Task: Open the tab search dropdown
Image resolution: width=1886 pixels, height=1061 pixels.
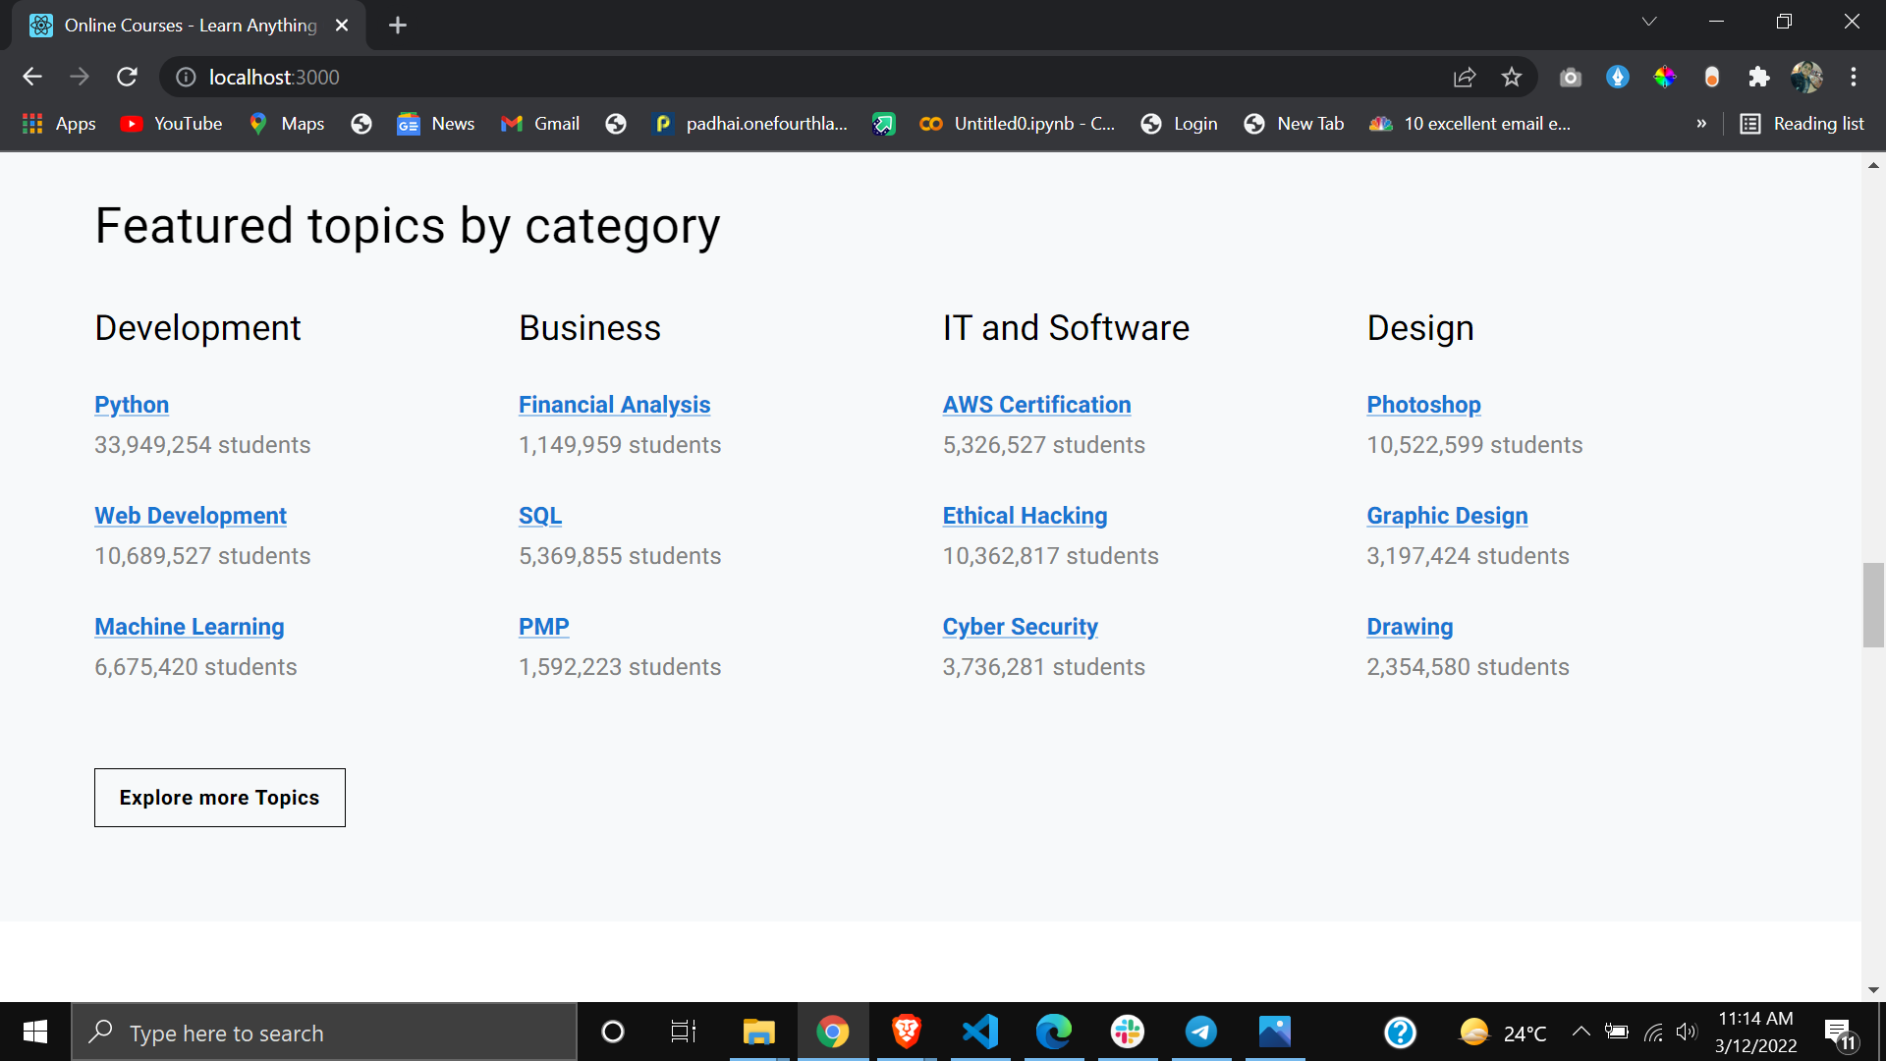Action: [x=1649, y=21]
